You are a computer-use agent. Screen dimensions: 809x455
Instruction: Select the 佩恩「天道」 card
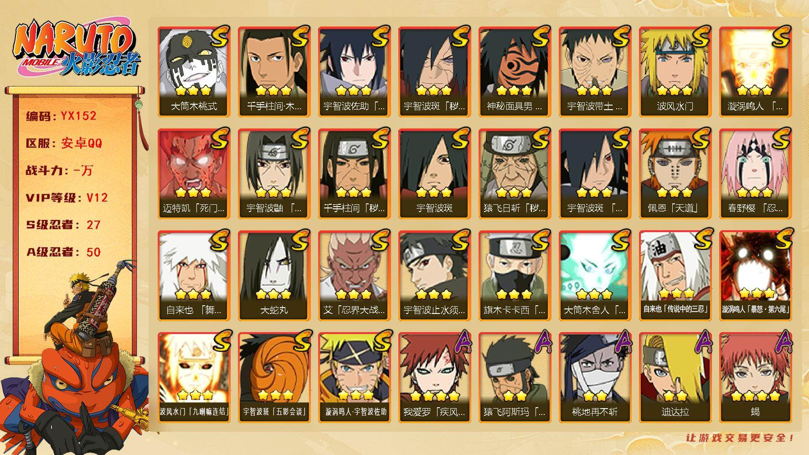click(x=675, y=173)
